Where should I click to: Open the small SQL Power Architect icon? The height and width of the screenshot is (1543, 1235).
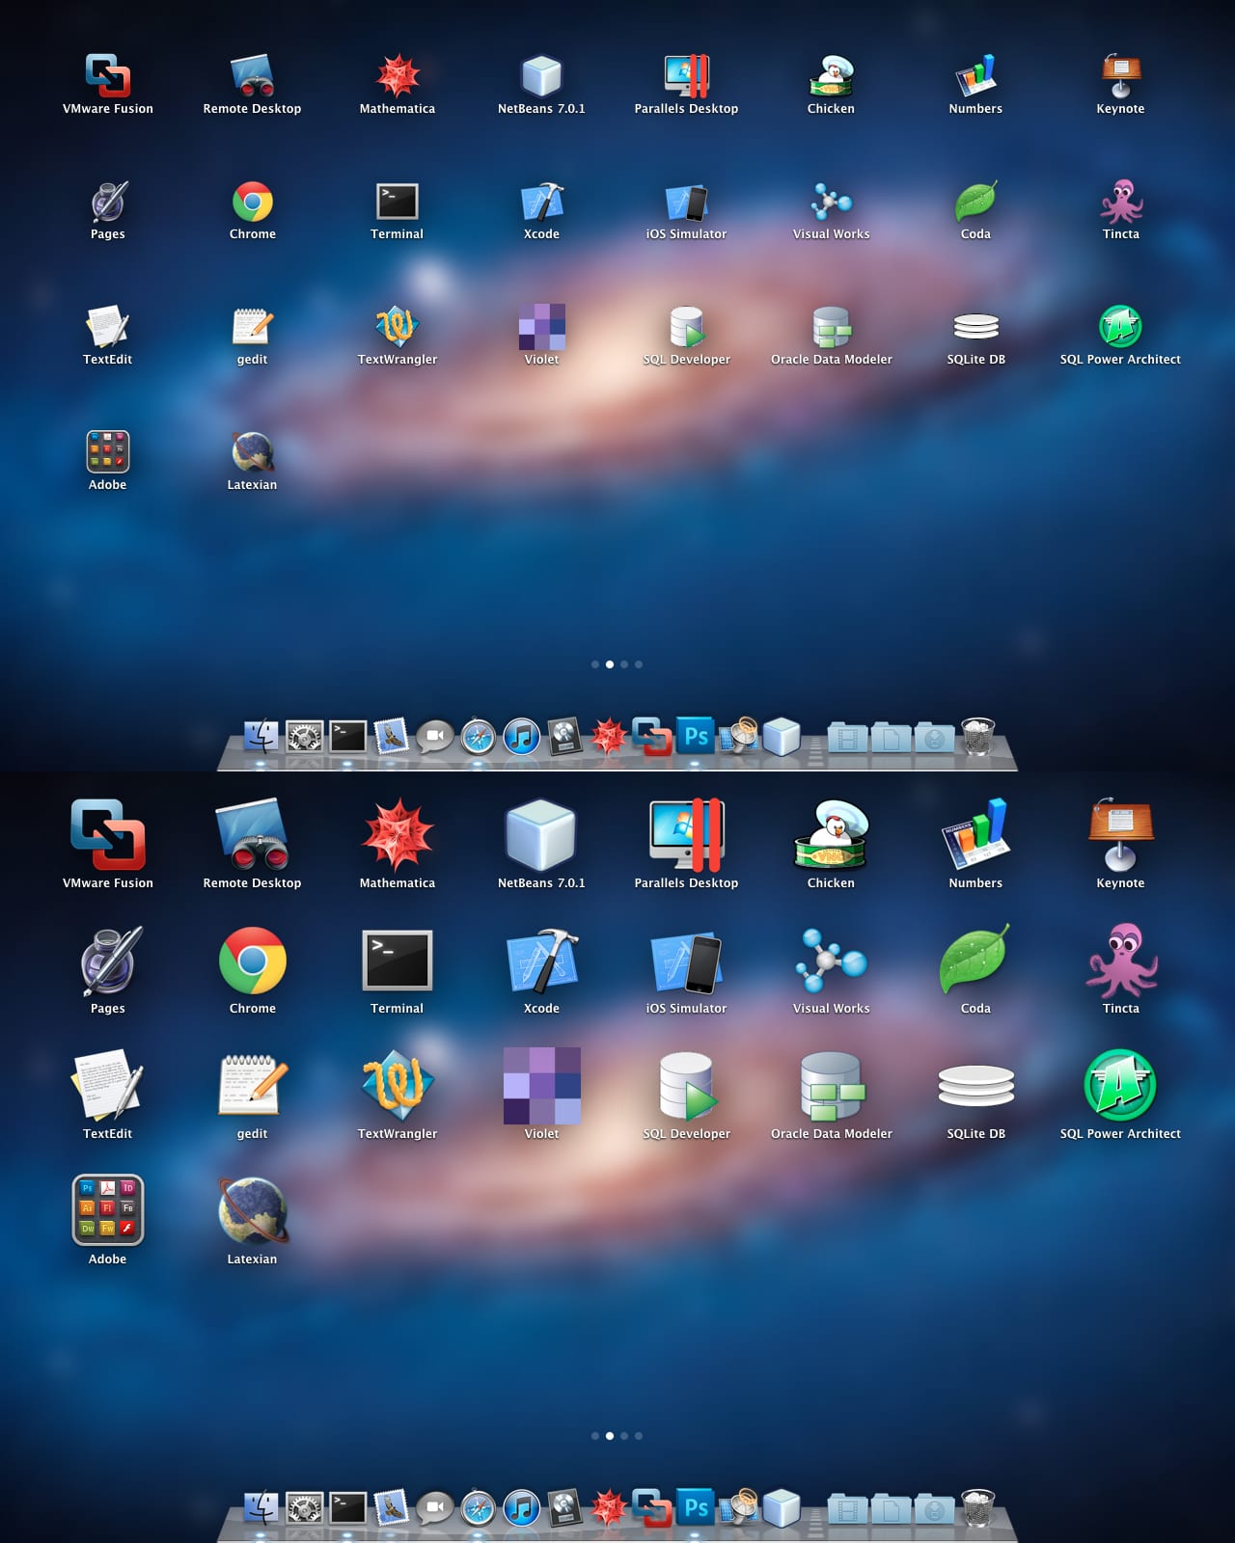(x=1120, y=326)
